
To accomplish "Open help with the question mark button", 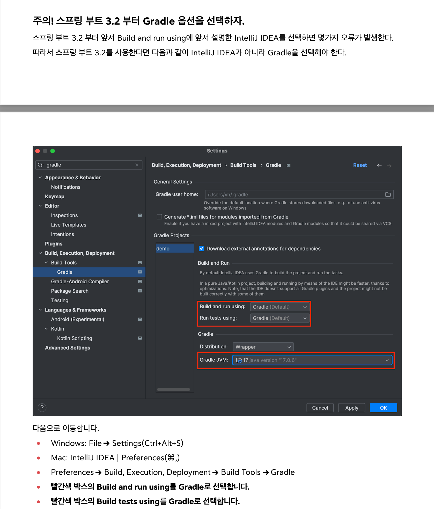I will [42, 408].
